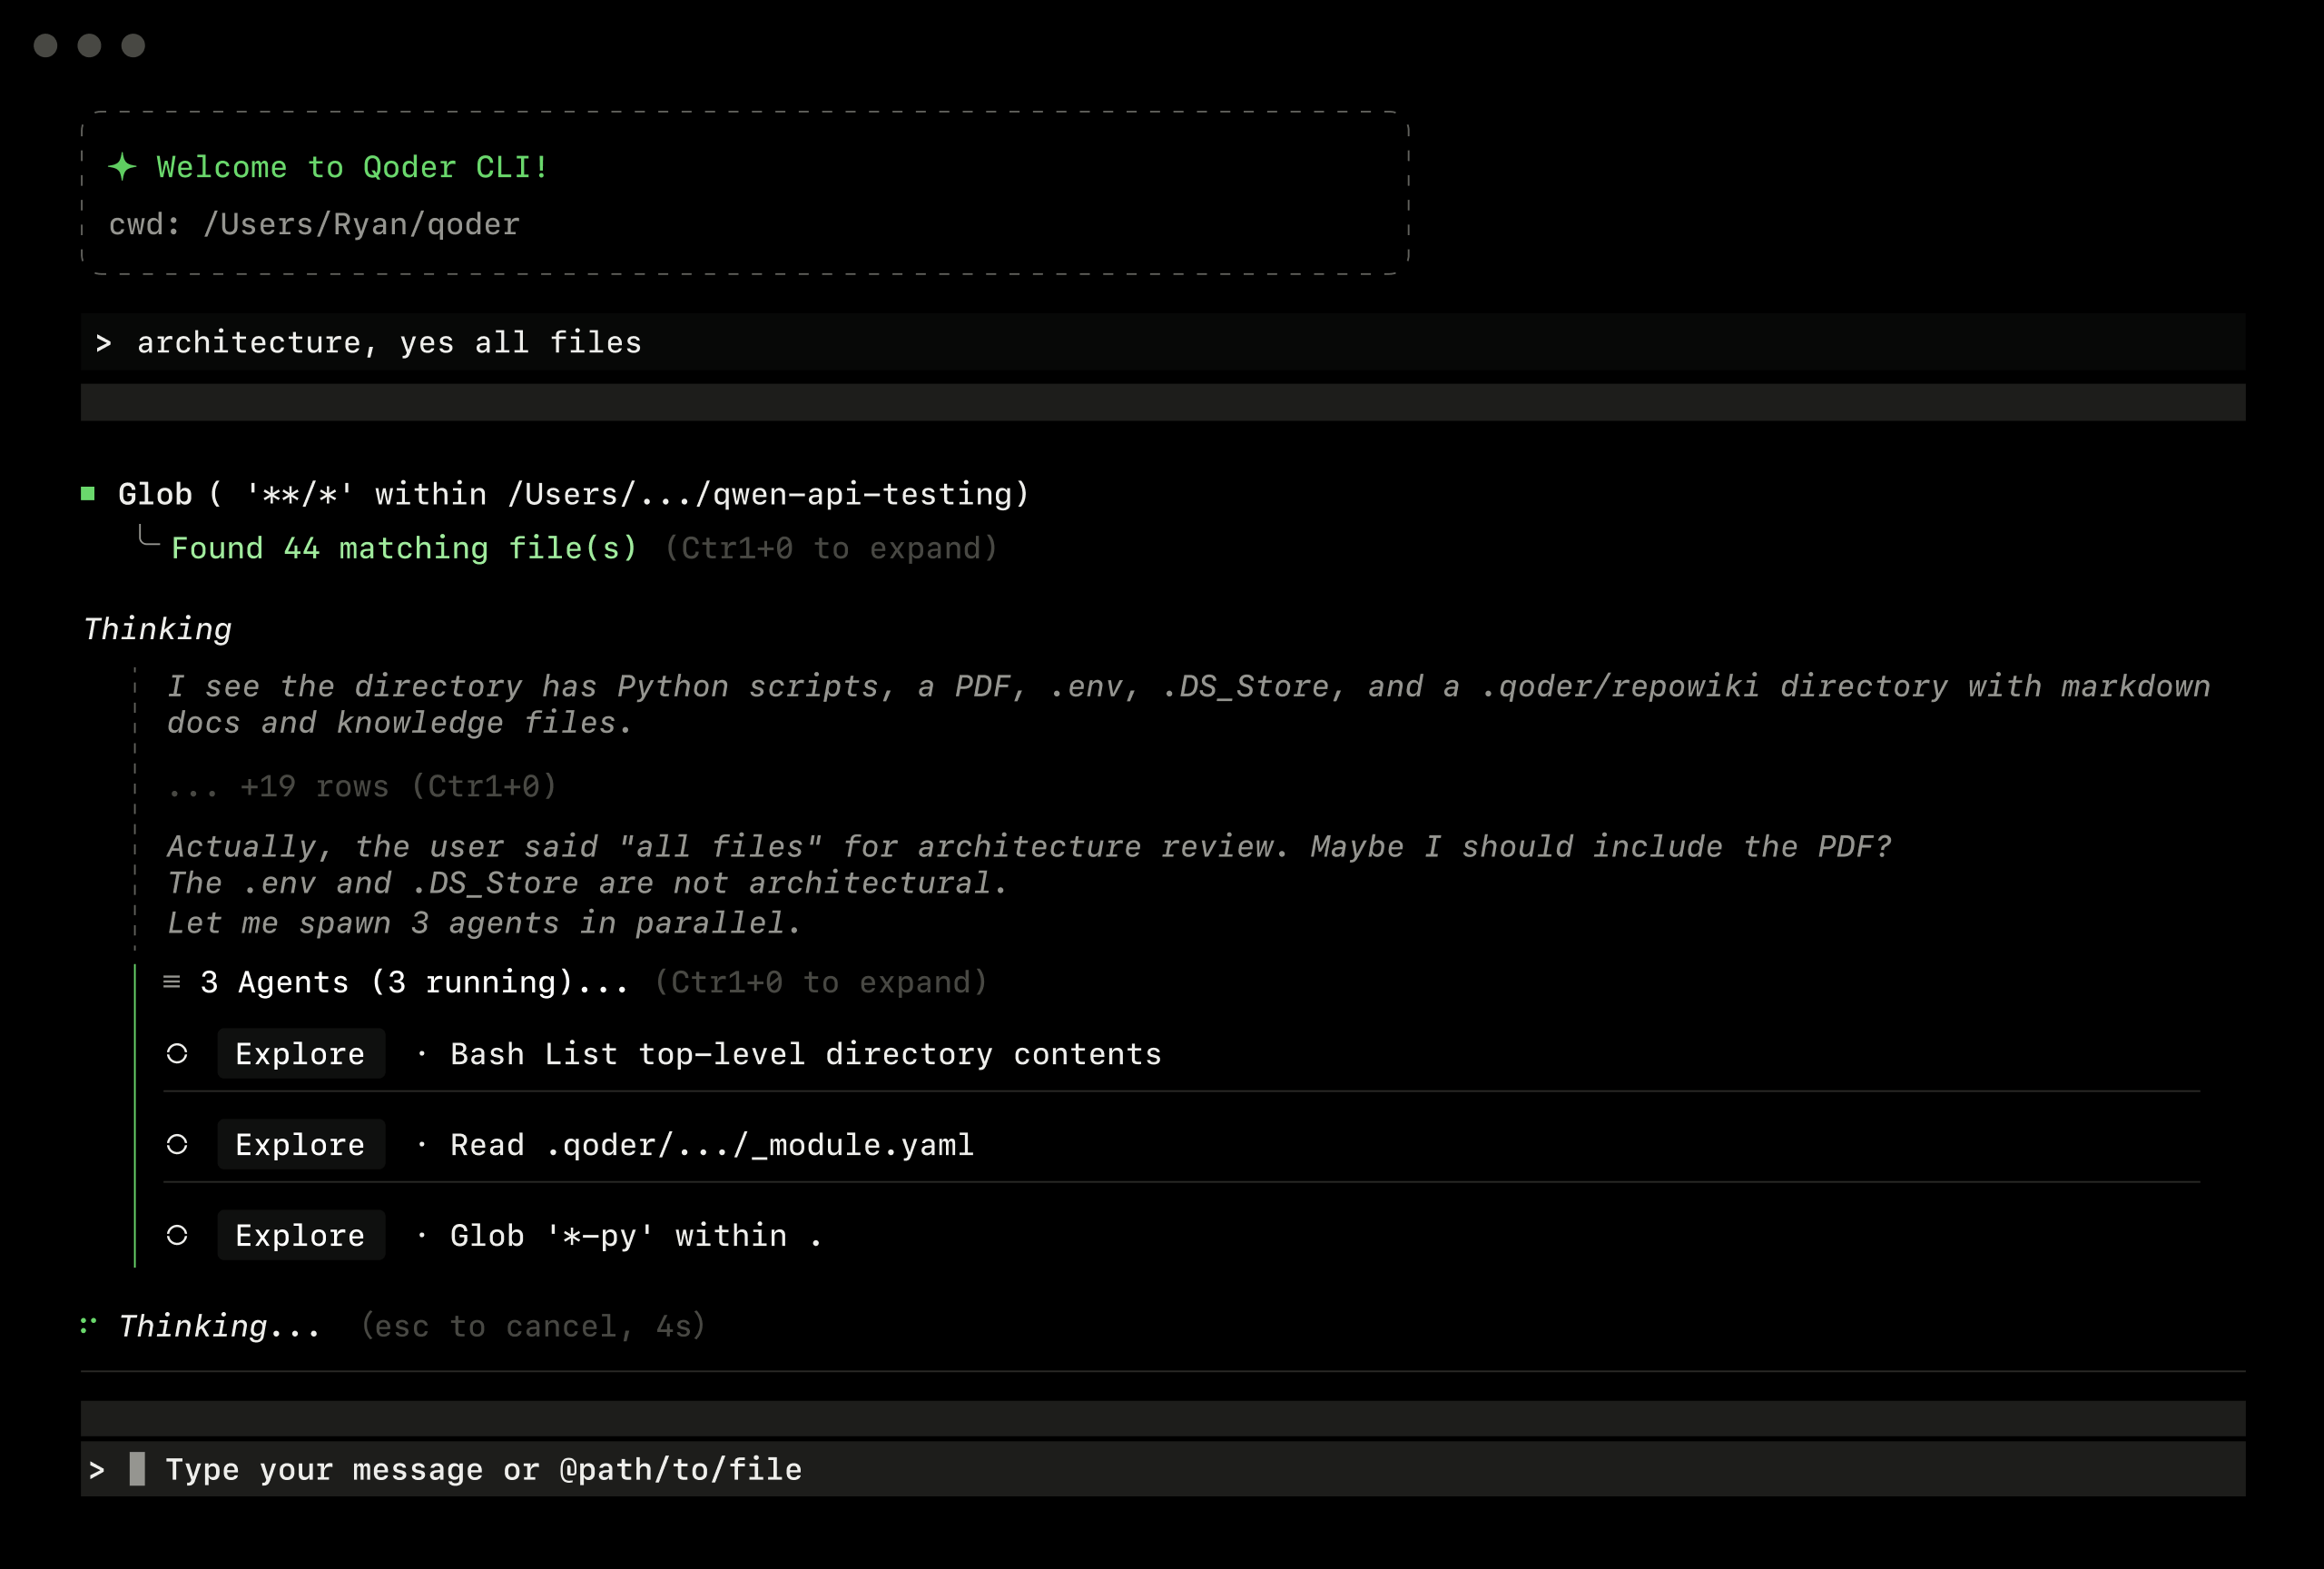The width and height of the screenshot is (2324, 1569).
Task: Click 'Let me spawn 3 agents in parallel.' line
Action: (484, 923)
